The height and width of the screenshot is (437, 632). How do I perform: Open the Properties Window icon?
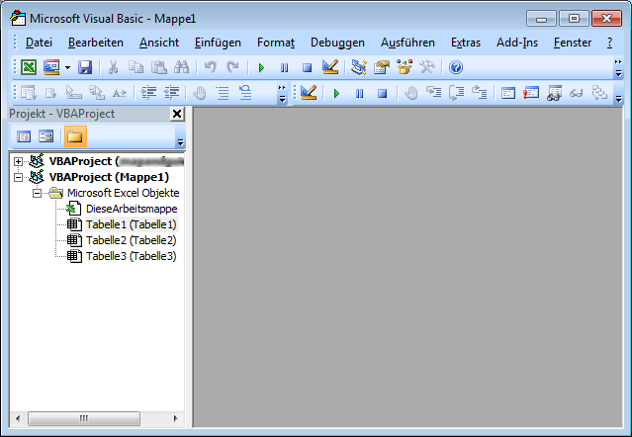tap(382, 67)
